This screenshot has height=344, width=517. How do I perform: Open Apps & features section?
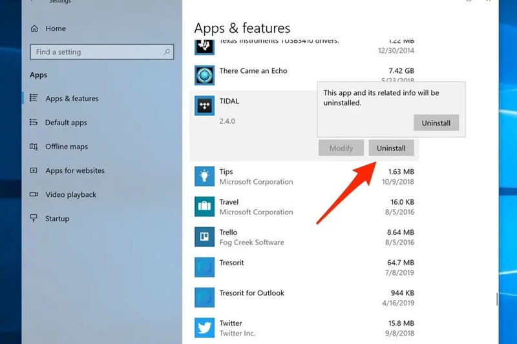[x=72, y=99]
